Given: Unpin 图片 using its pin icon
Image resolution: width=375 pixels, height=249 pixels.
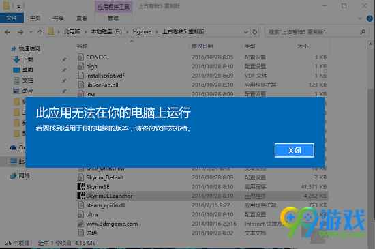Looking at the screenshot, I should (64, 91).
